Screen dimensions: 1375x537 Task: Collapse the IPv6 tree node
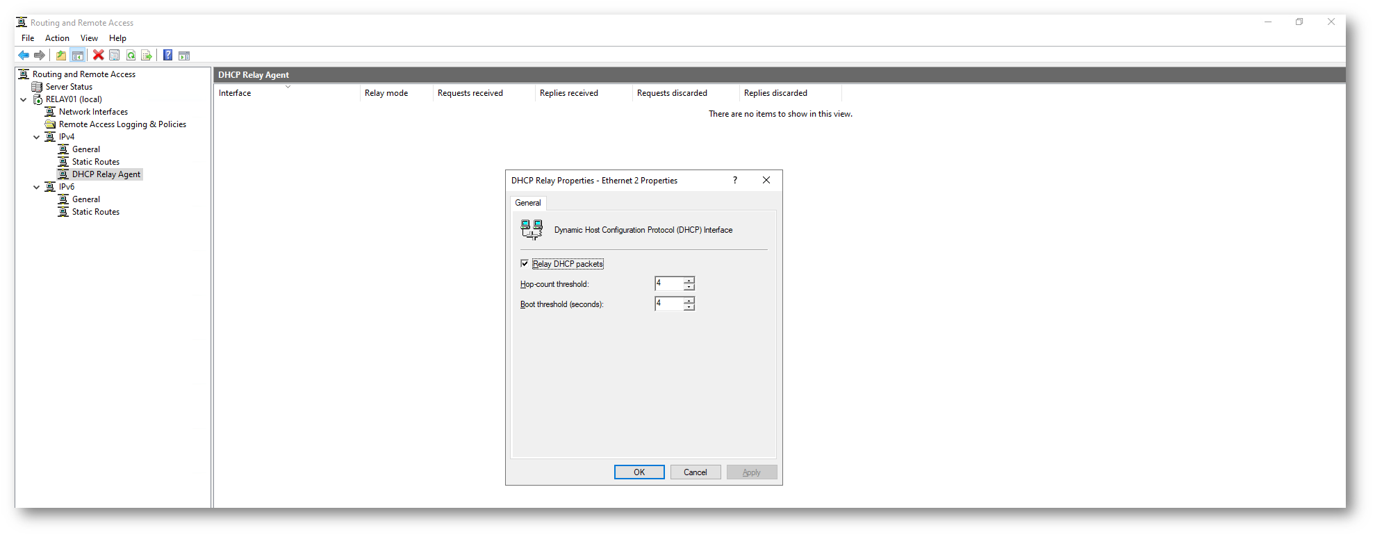pyautogui.click(x=37, y=187)
